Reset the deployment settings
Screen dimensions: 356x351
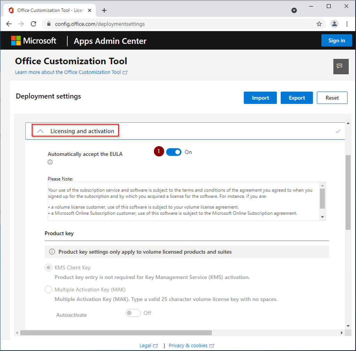[332, 98]
